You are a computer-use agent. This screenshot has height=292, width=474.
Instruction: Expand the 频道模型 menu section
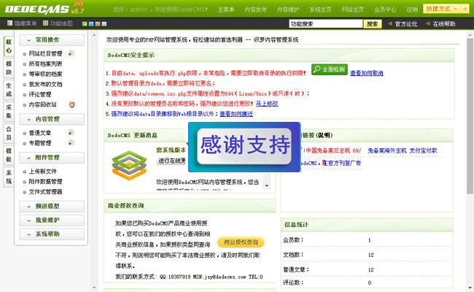click(52, 207)
